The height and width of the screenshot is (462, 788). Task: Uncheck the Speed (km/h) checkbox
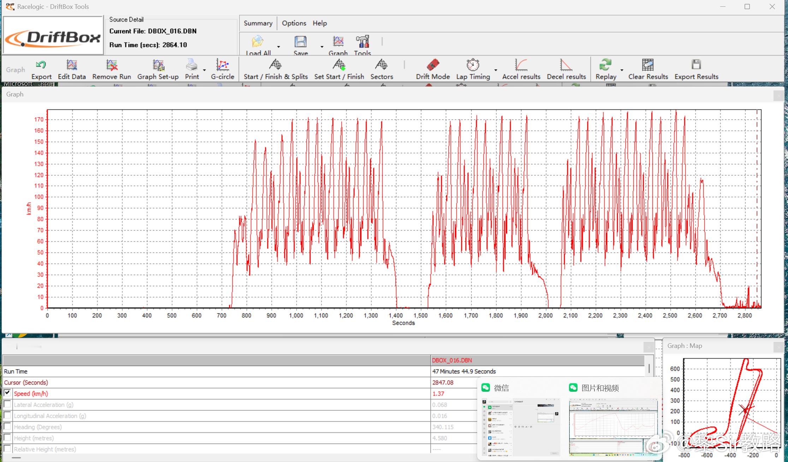click(x=7, y=393)
